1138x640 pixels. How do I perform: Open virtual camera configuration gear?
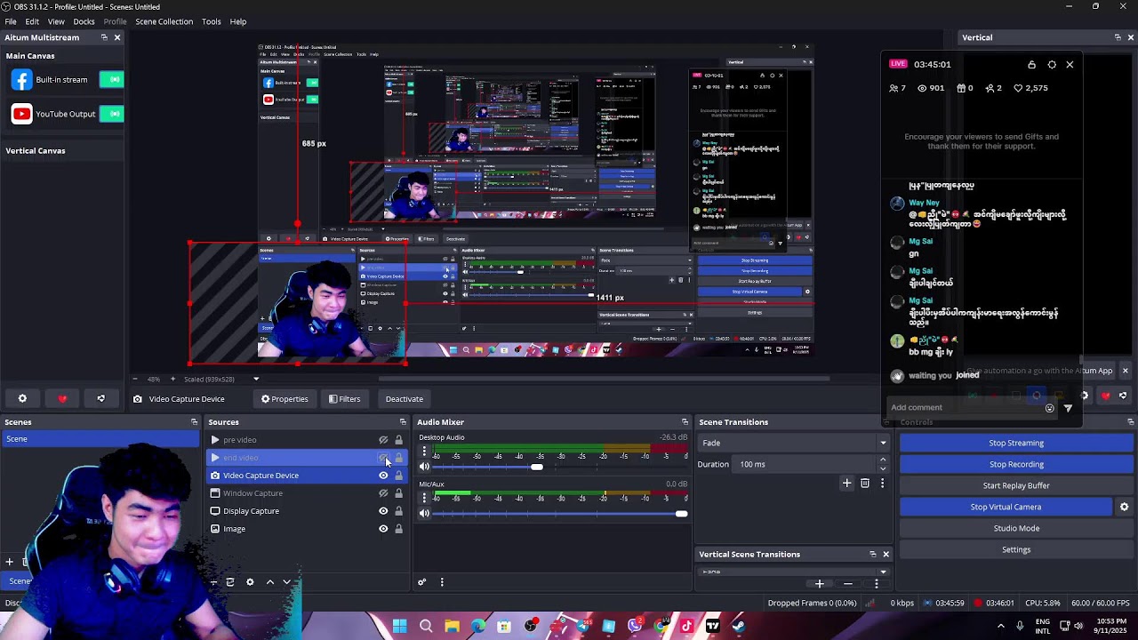pyautogui.click(x=1124, y=507)
